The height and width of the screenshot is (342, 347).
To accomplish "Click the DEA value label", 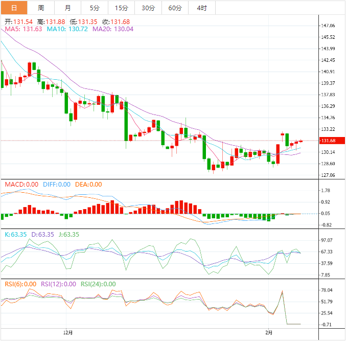I will click(88, 185).
